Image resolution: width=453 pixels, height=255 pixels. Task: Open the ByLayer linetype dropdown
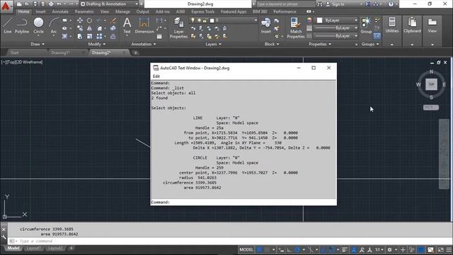point(336,36)
